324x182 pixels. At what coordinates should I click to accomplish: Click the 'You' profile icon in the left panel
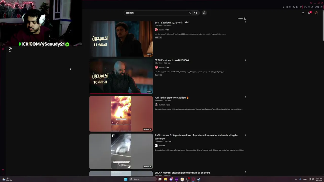[10, 49]
